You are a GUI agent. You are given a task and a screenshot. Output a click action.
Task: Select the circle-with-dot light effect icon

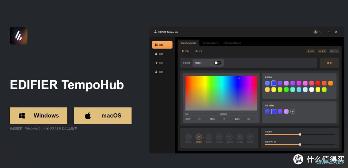[240, 137]
